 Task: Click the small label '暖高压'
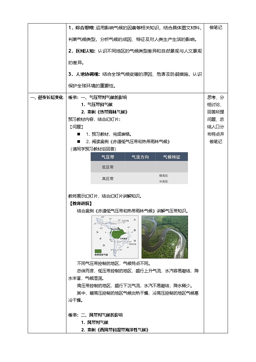click(163, 176)
